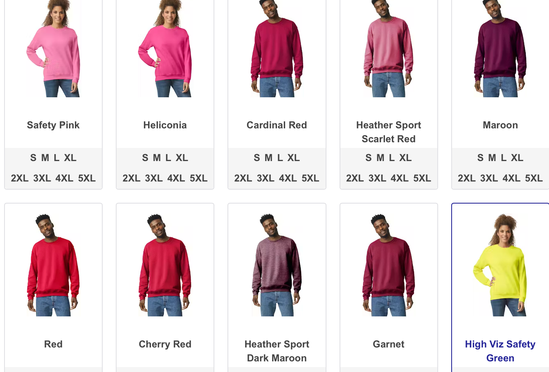Image resolution: width=549 pixels, height=372 pixels.
Task: Click the Heather Sport Scarlet Red photo
Action: [389, 49]
